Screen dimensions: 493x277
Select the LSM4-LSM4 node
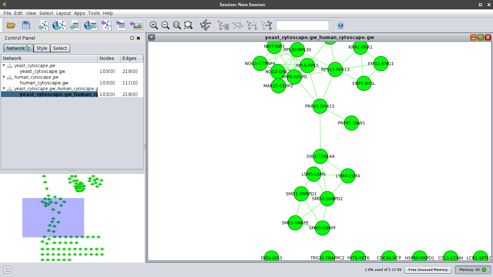[348, 176]
